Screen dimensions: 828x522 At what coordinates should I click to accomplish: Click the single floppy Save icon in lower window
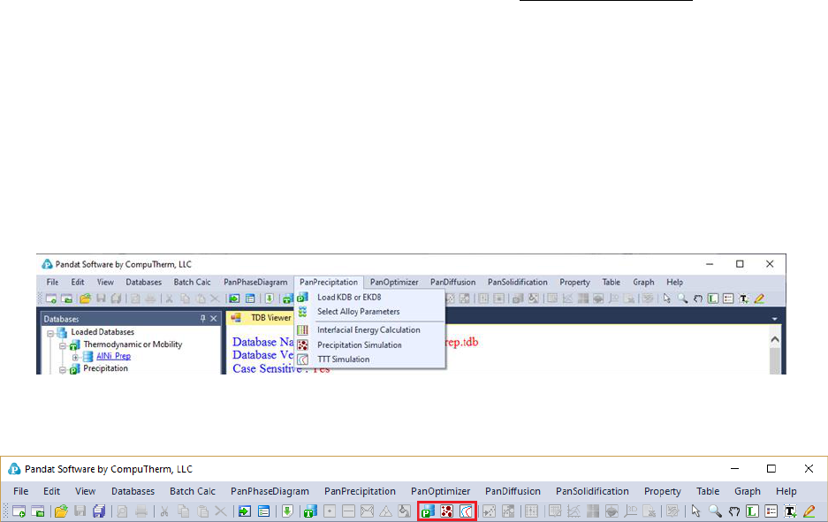pyautogui.click(x=80, y=511)
